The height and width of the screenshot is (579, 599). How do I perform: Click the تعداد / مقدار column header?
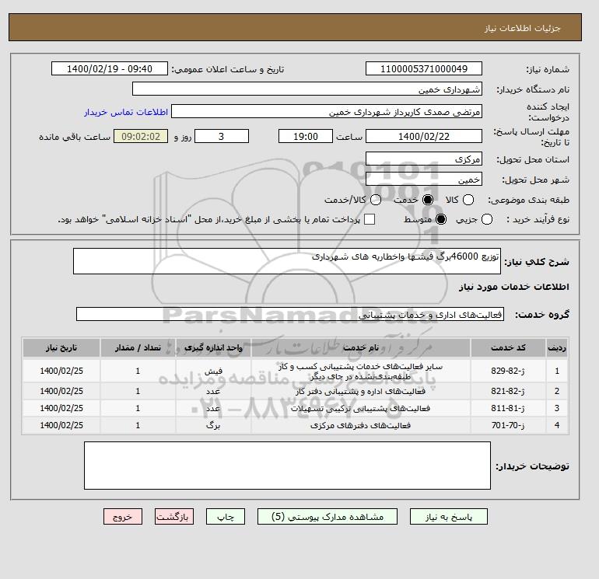(x=138, y=347)
